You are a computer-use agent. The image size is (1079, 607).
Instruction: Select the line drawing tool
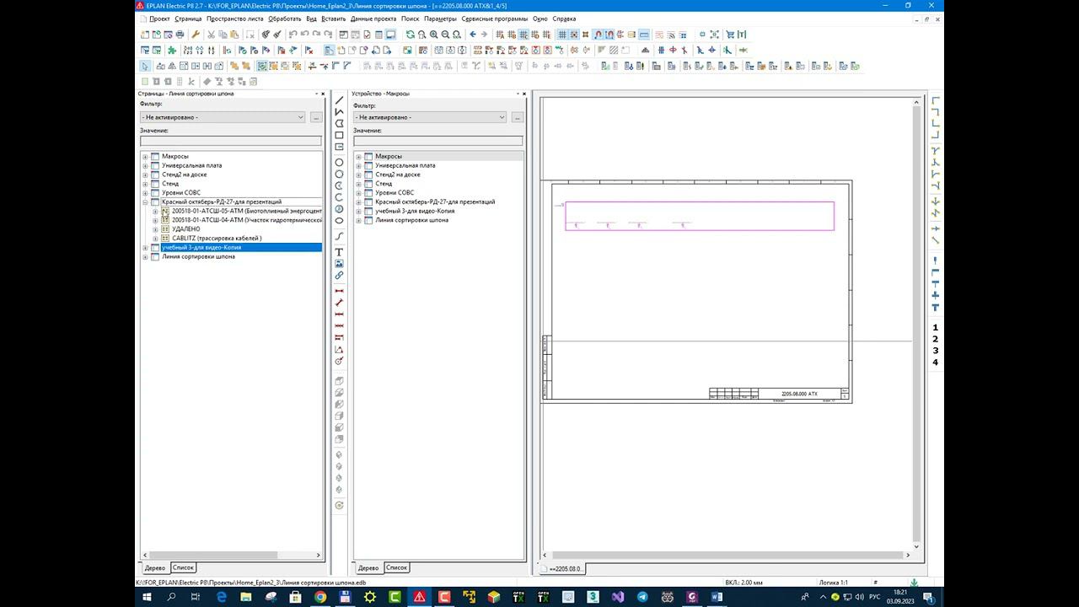[x=339, y=100]
